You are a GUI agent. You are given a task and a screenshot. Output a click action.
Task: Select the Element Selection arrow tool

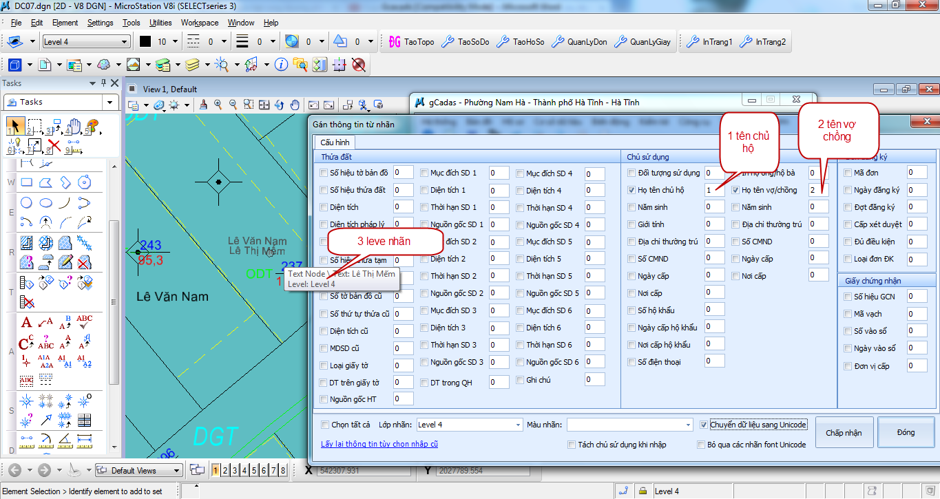[x=14, y=126]
